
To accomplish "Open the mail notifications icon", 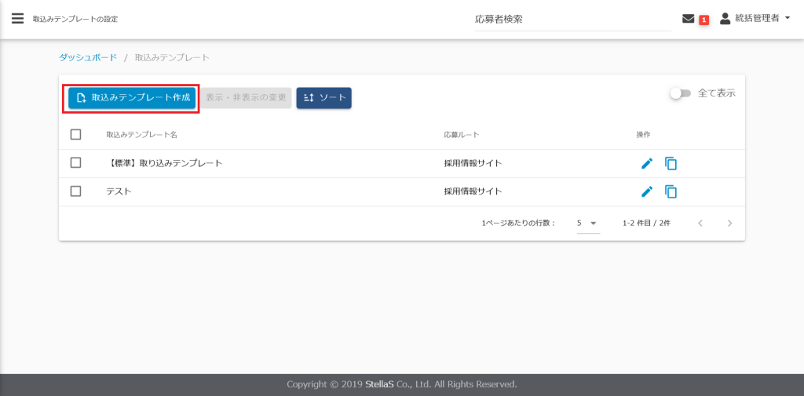I will click(689, 19).
